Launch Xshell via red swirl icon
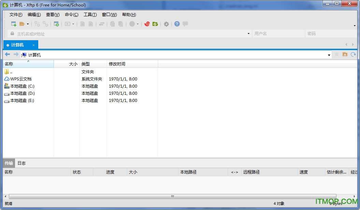 click(147, 24)
